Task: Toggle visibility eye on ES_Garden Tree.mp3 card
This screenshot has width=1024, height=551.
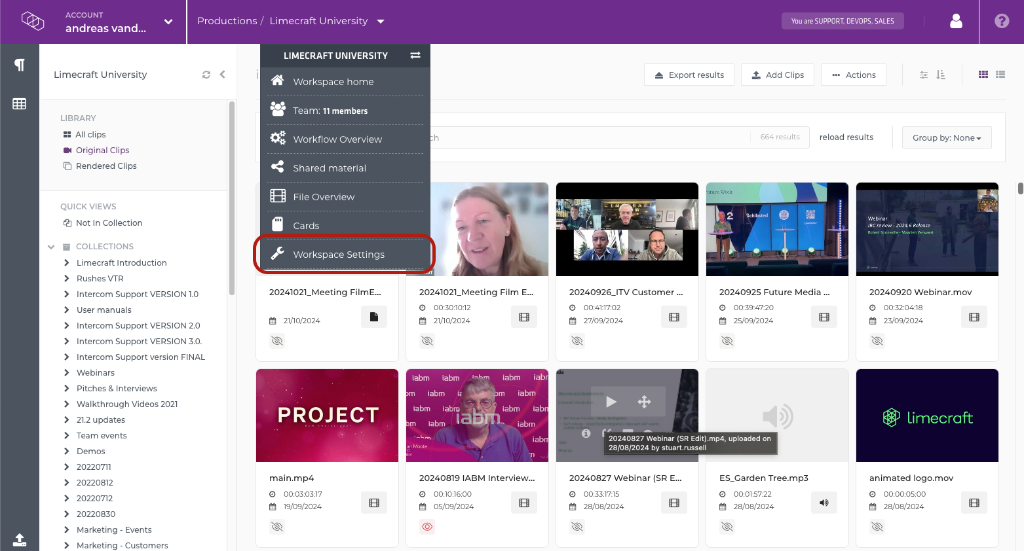Action: 727,526
